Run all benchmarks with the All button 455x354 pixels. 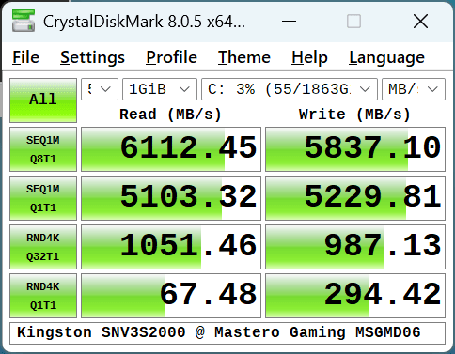[43, 100]
